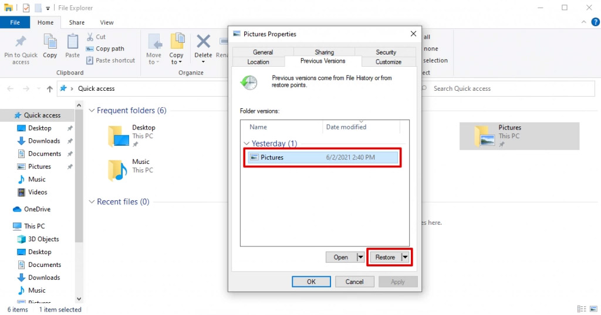Open General tab in Pictures Properties
This screenshot has height=315, width=601.
pos(263,52)
